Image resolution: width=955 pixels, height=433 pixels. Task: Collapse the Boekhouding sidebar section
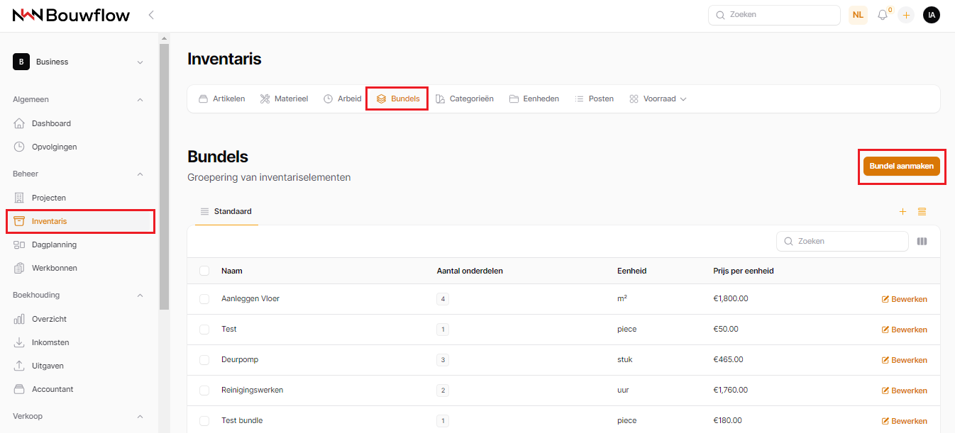pos(140,295)
